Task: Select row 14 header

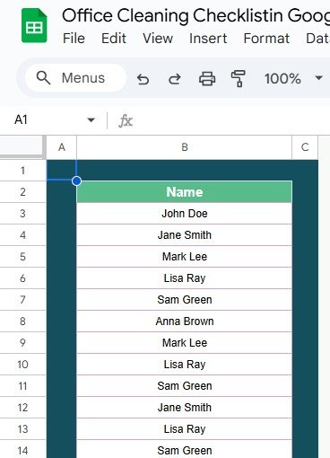Action: [22, 449]
